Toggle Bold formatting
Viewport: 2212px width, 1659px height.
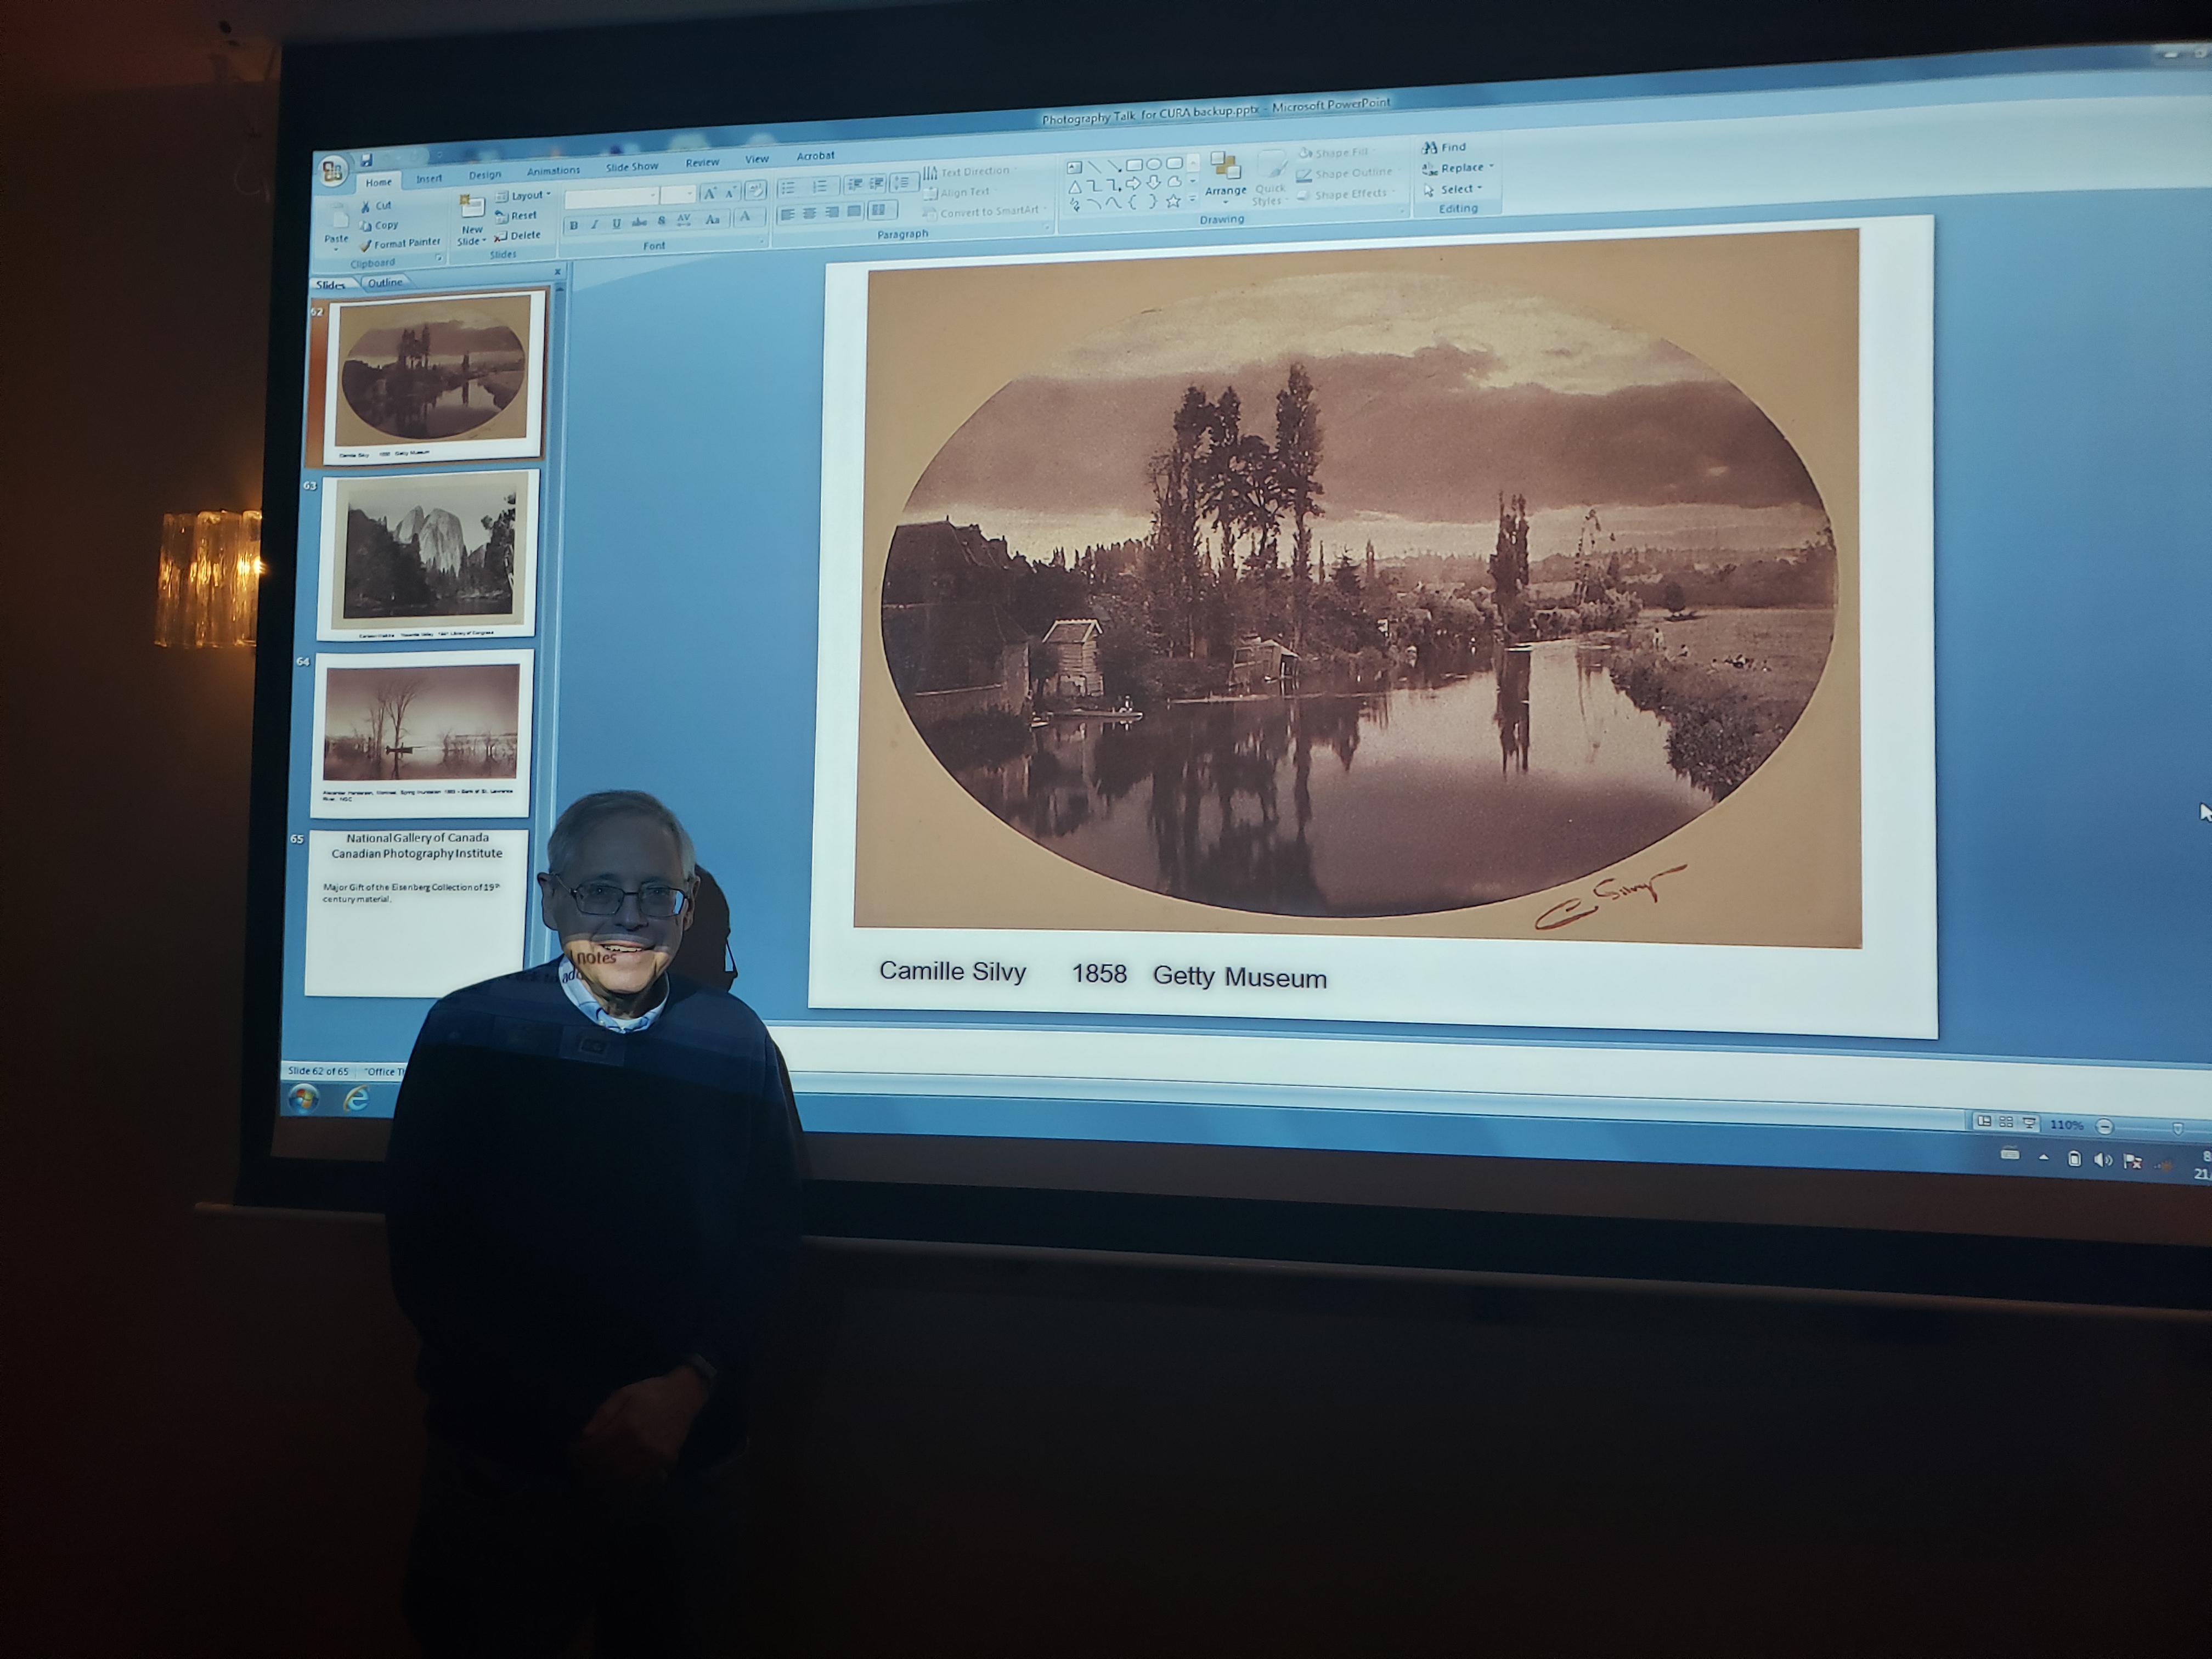574,225
